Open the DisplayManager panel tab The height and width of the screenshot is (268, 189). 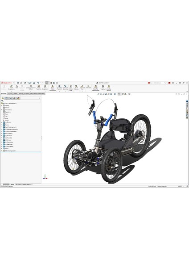pos(18,98)
